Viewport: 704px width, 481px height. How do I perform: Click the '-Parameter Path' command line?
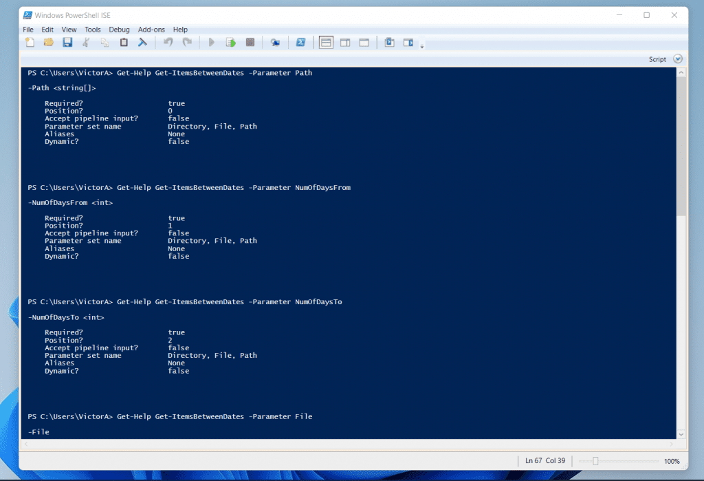point(170,73)
